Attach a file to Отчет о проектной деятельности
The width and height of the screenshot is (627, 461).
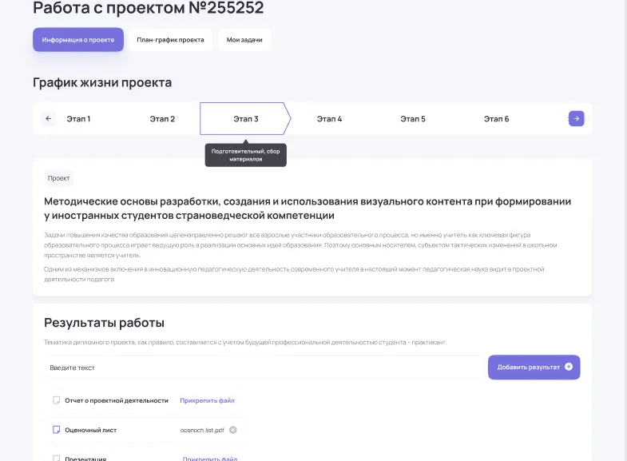[207, 400]
